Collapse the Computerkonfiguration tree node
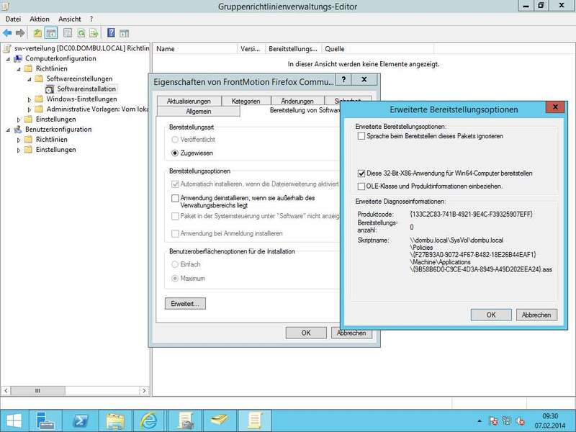 pyautogui.click(x=8, y=58)
